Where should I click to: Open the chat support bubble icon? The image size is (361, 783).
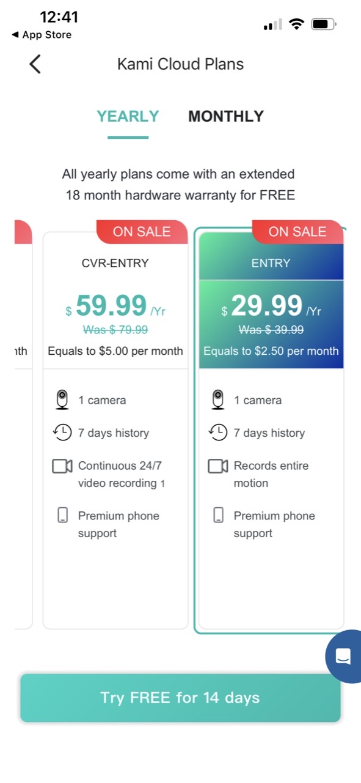tap(343, 656)
